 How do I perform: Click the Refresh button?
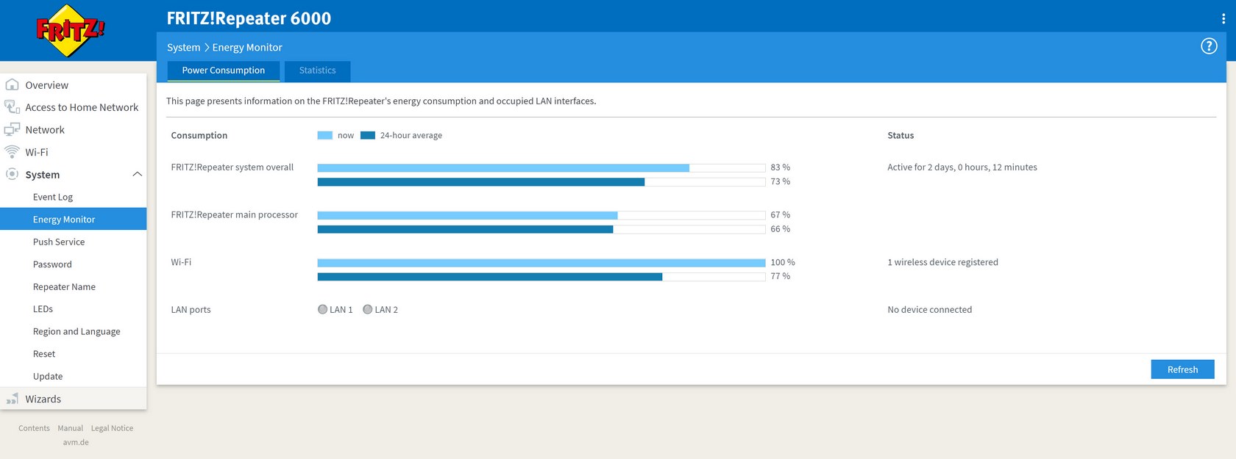tap(1182, 369)
